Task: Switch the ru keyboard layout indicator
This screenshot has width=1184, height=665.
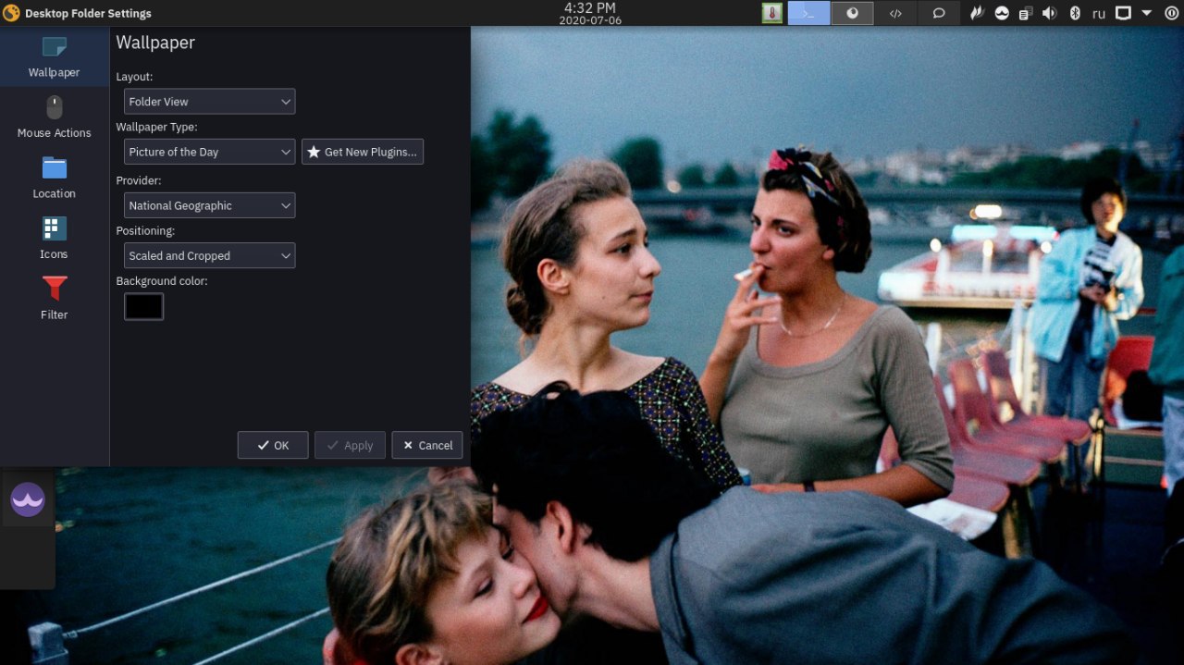Action: pyautogui.click(x=1099, y=13)
